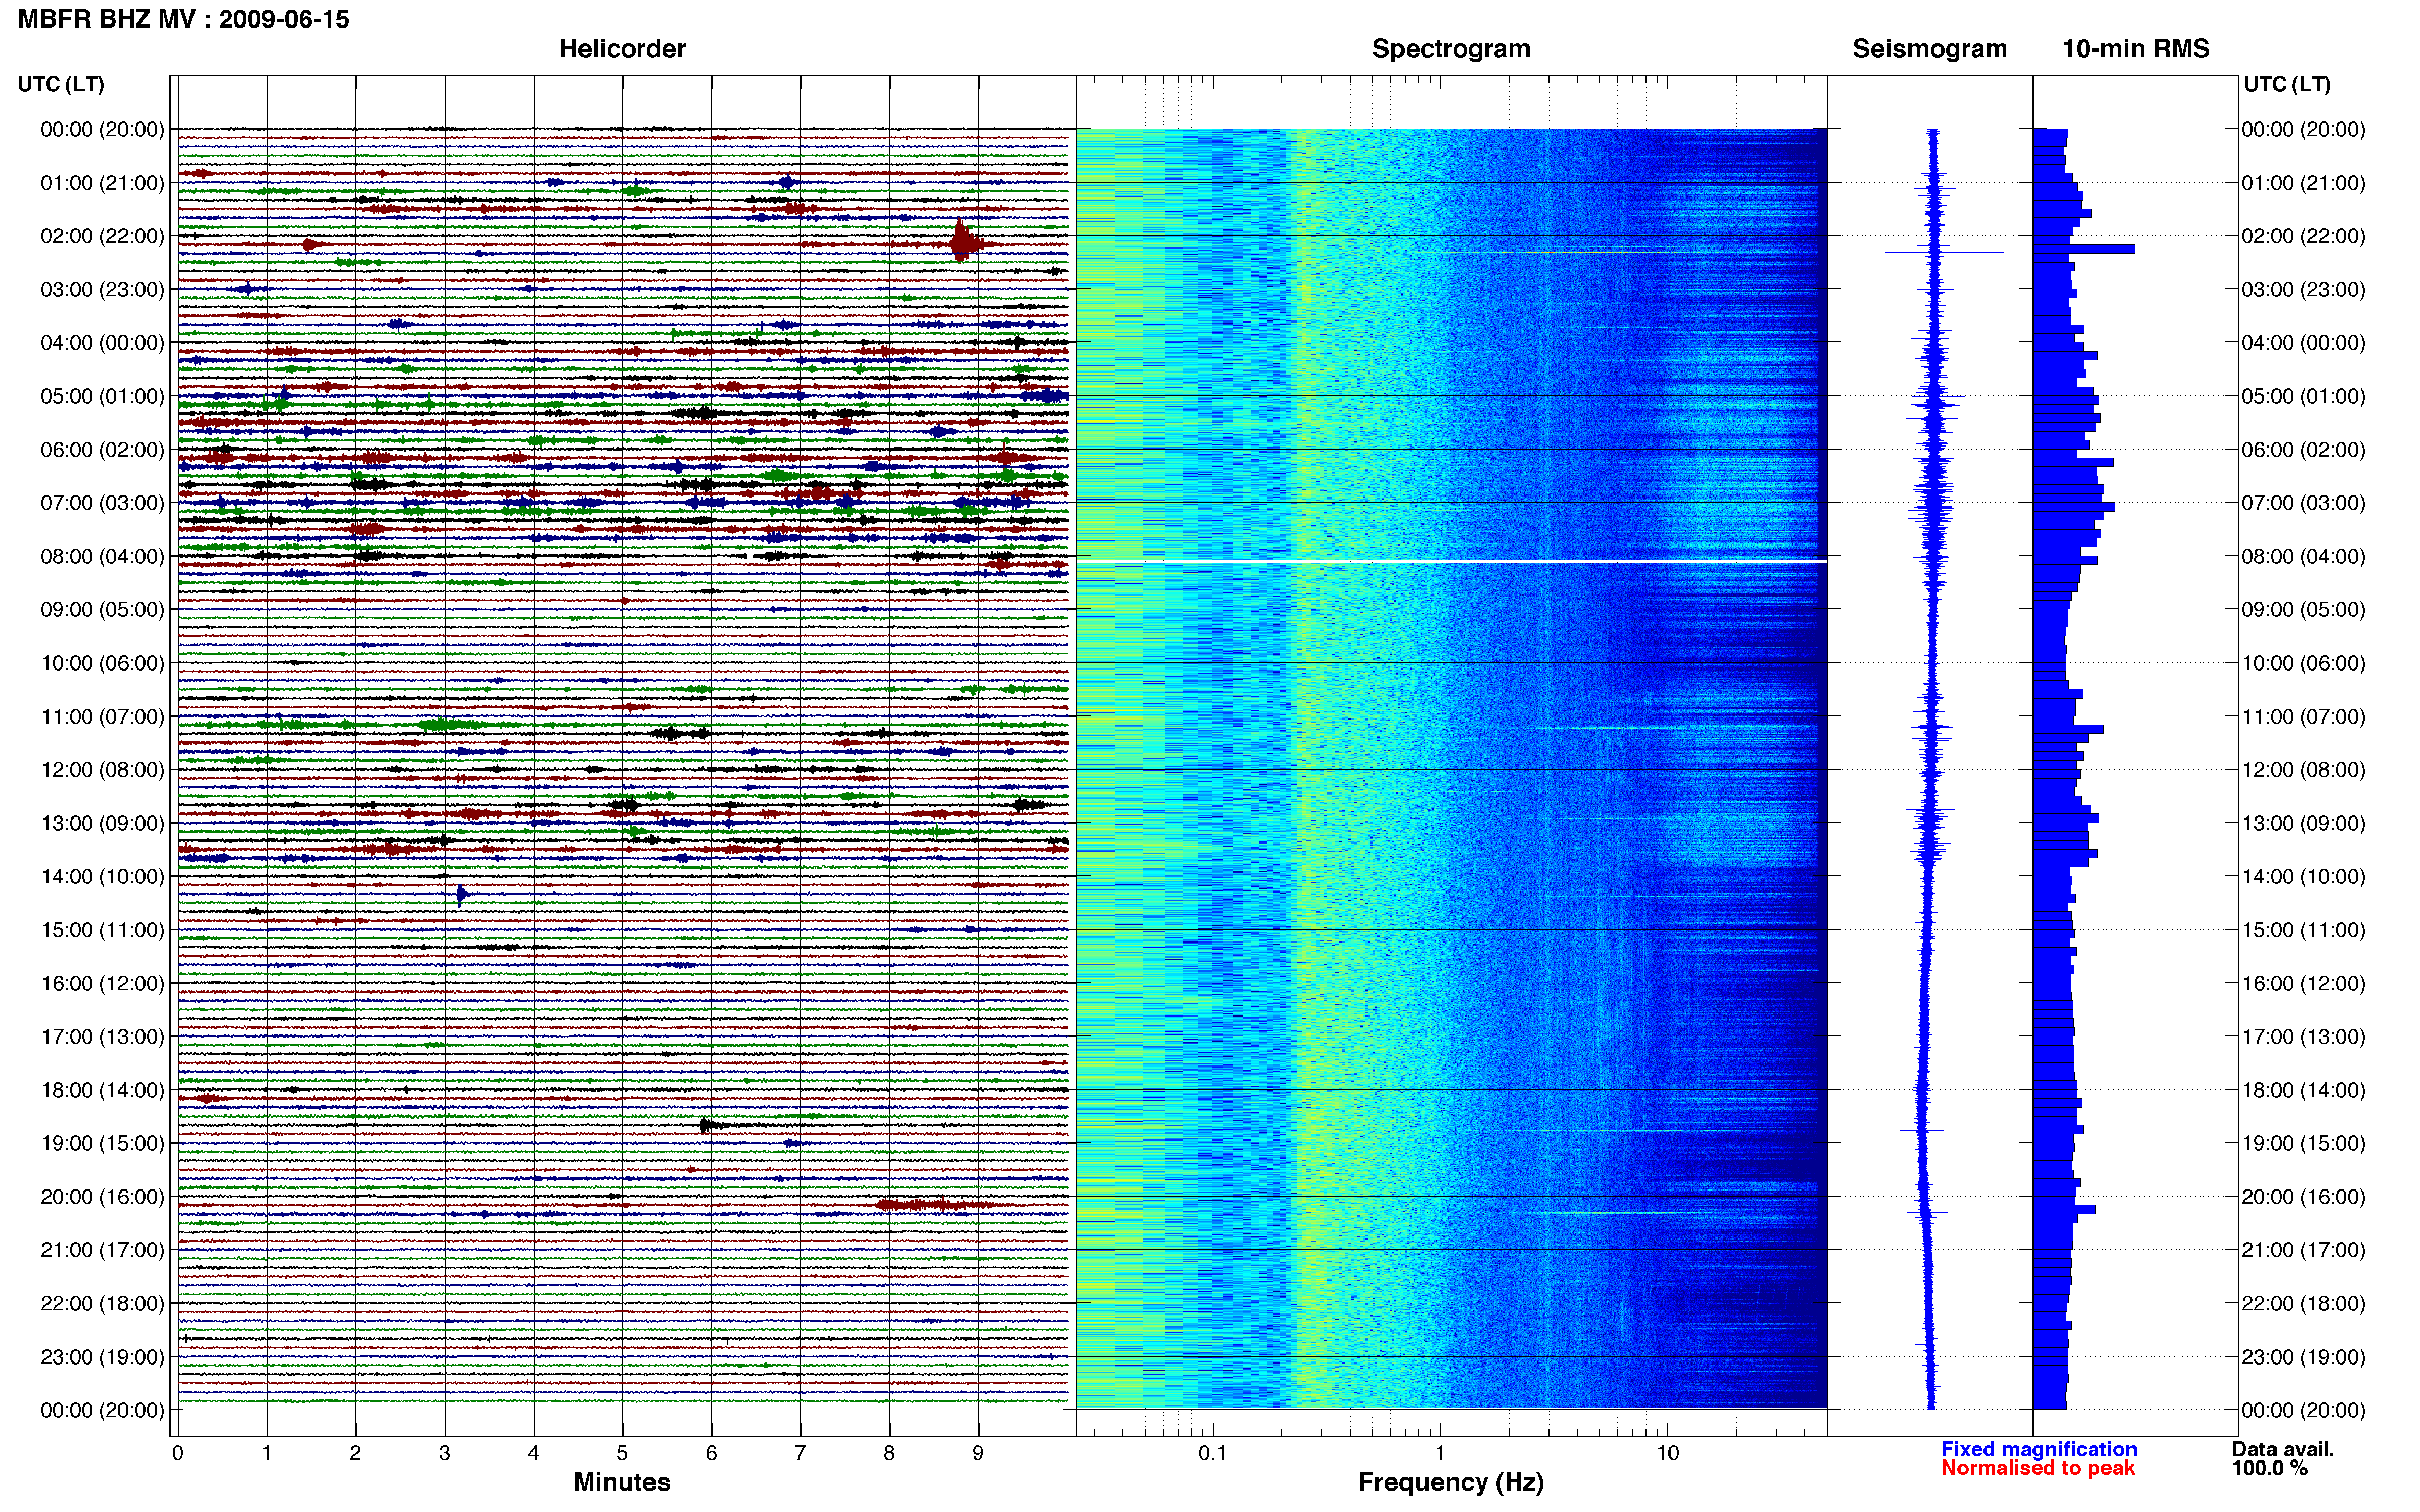Click the 1 tick on the frequency axis
2420x1512 pixels.
click(1440, 1453)
